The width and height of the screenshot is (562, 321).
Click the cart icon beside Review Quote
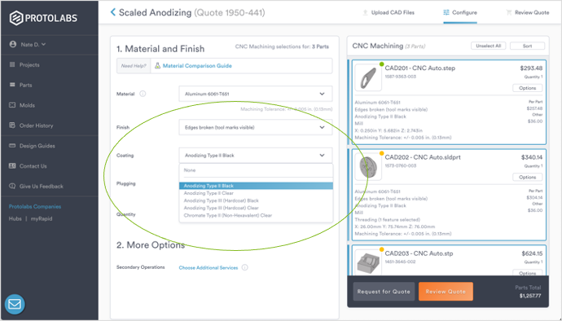[x=508, y=12]
